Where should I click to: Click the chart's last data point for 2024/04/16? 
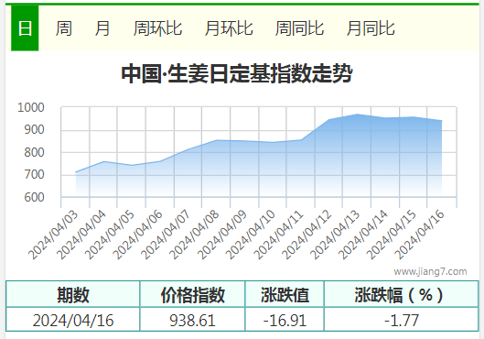(x=442, y=121)
